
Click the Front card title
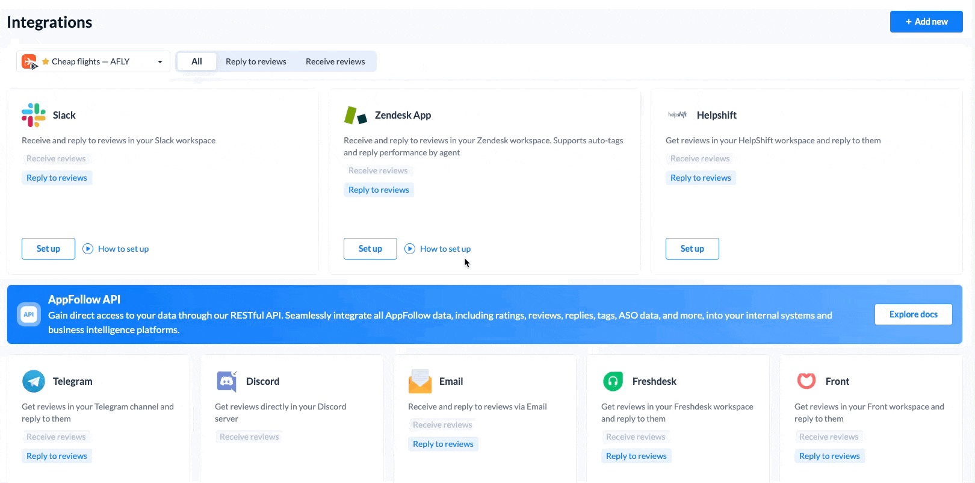click(x=837, y=381)
